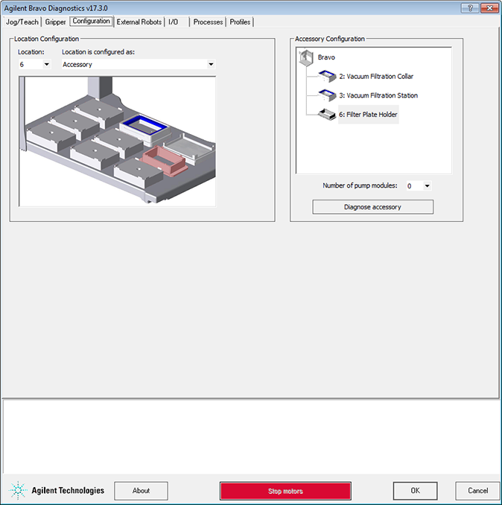Viewport: 502px width, 505px height.
Task: Go to the Processes tab
Action: (208, 22)
